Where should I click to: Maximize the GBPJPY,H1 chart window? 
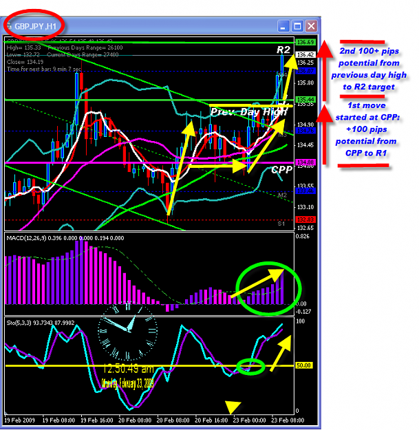point(297,26)
